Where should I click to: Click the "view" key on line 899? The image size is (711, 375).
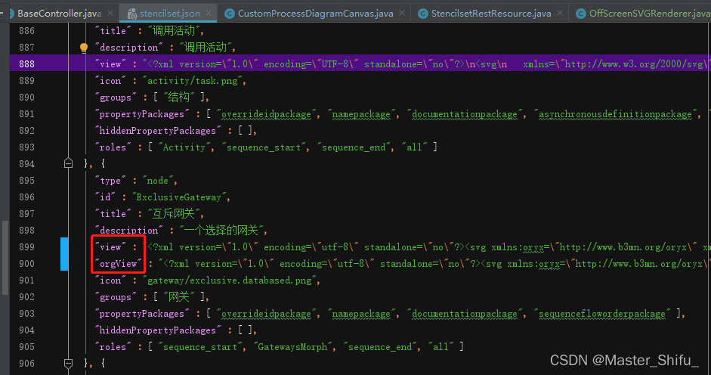110,247
